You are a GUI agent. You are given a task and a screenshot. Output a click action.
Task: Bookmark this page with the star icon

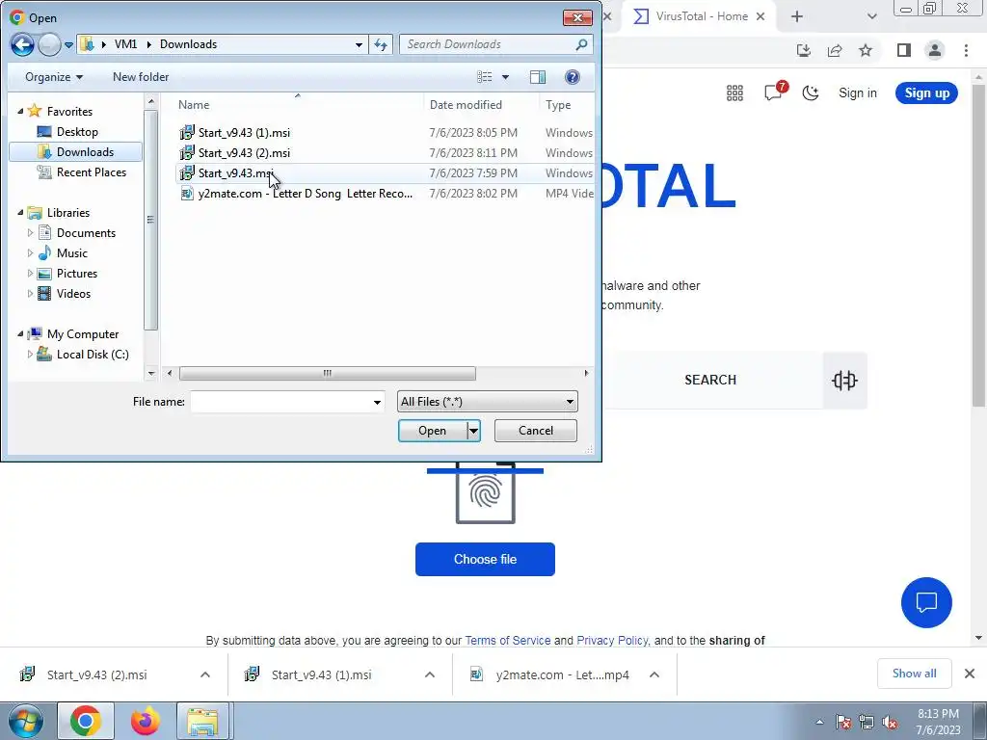(866, 50)
